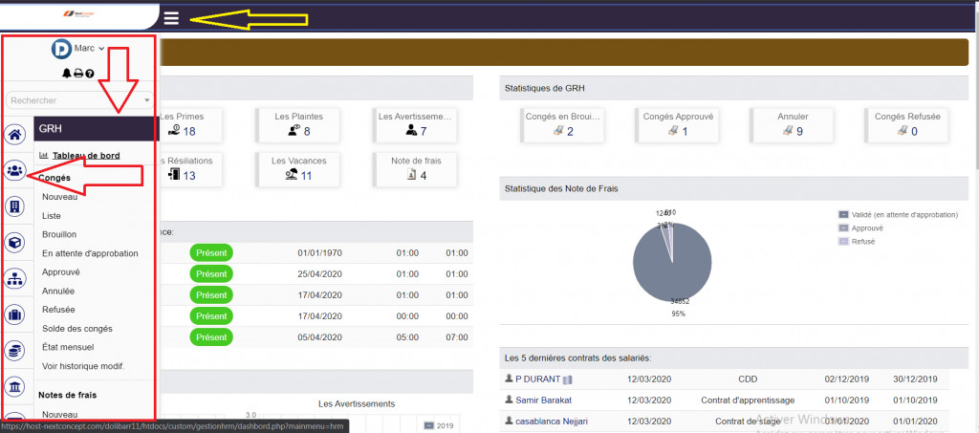Image resolution: width=979 pixels, height=433 pixels.
Task: Toggle the hamburger menu in top bar
Action: 171,17
